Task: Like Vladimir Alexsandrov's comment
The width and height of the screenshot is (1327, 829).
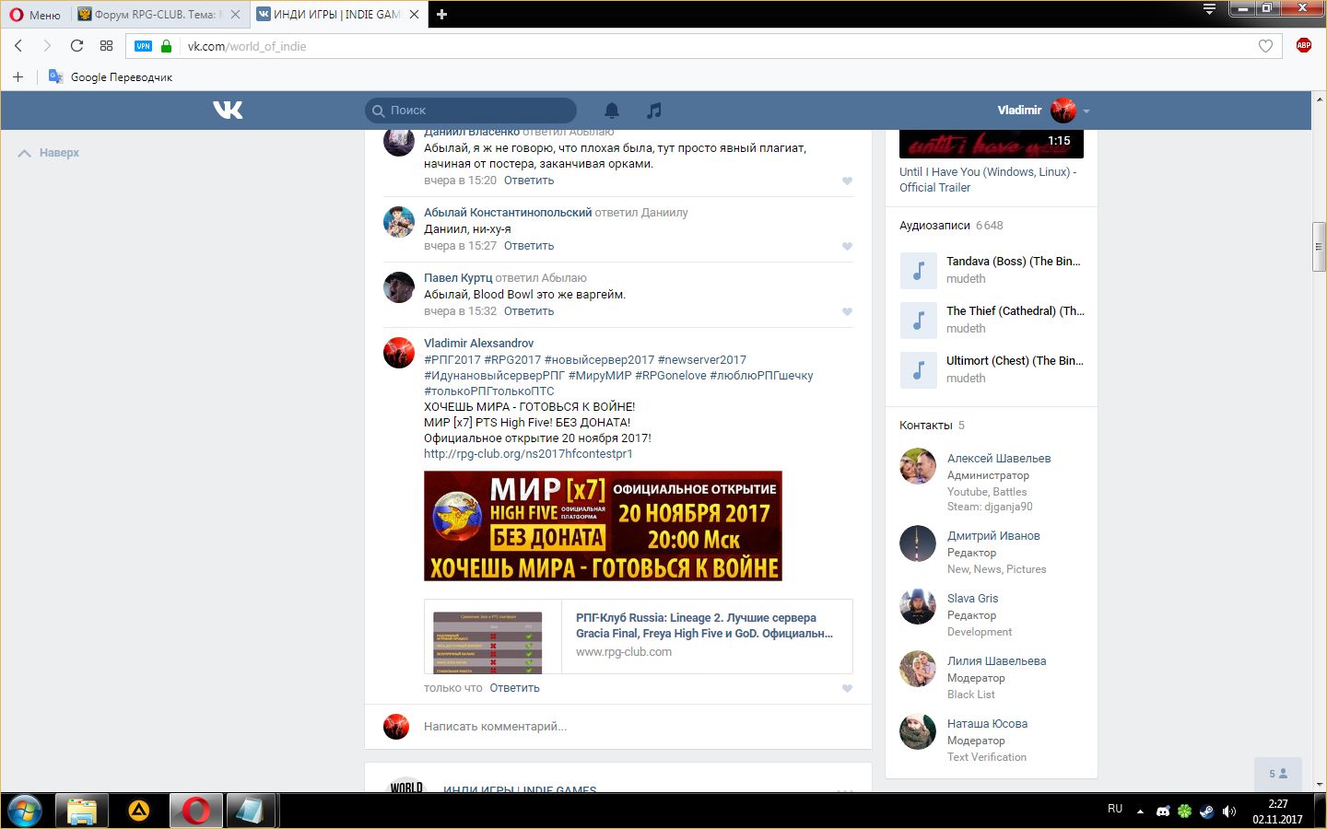Action: click(x=847, y=688)
